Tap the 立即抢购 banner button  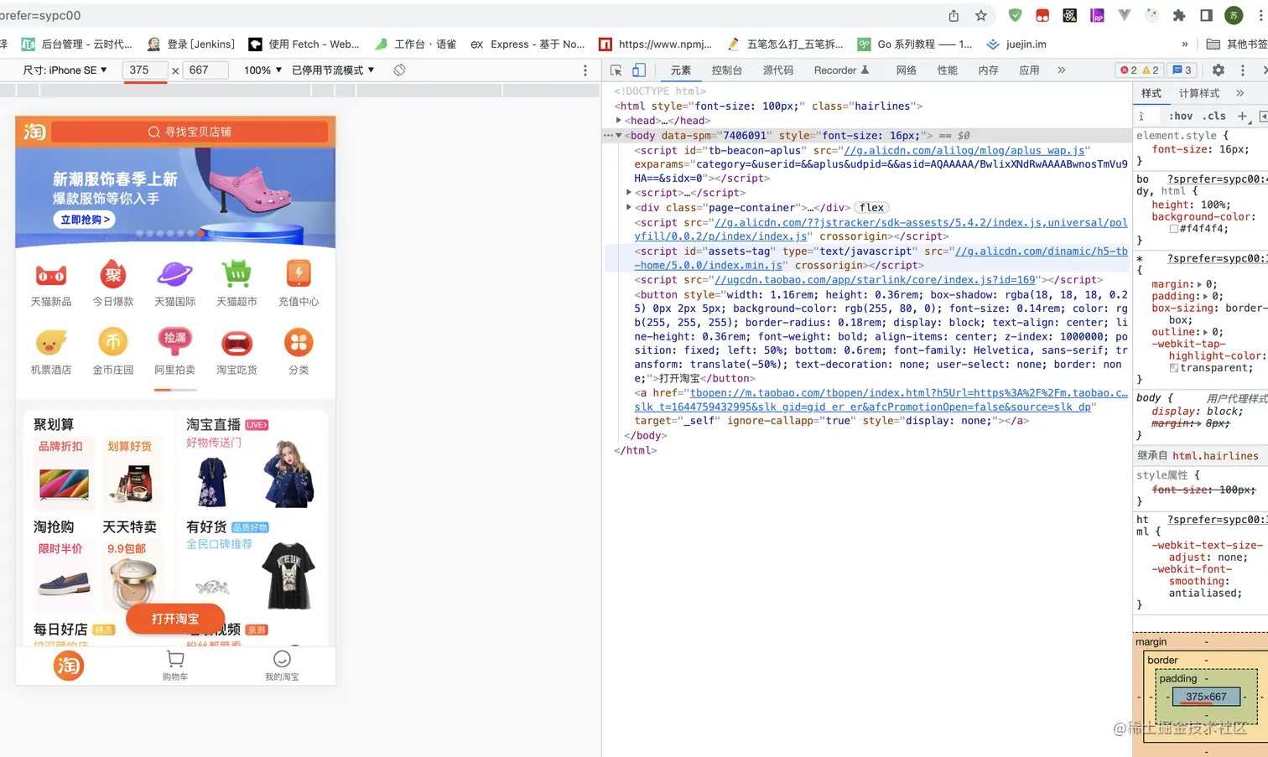[86, 220]
